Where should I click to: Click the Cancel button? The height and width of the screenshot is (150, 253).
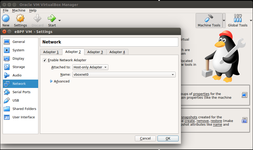point(145,138)
